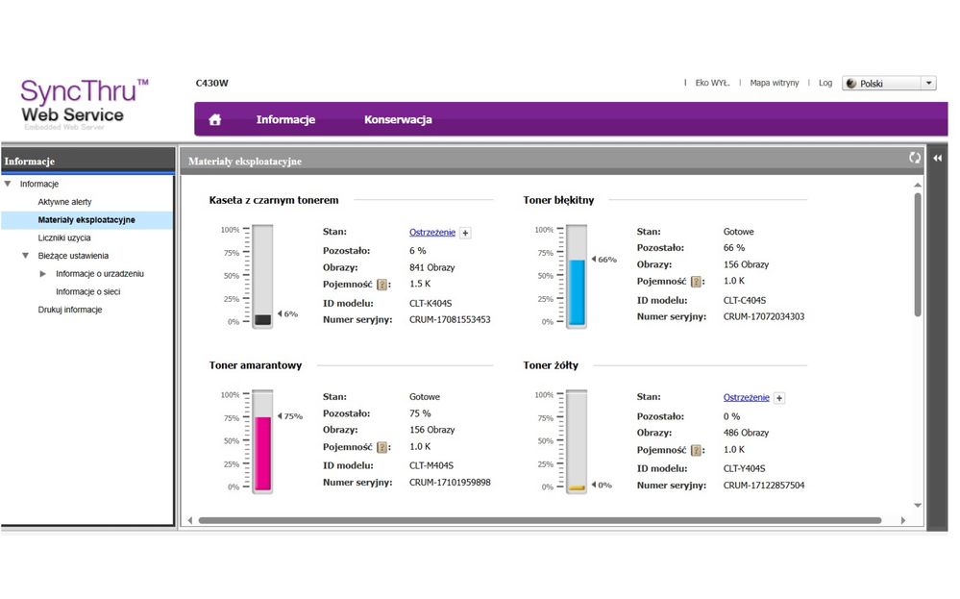Viewport: 960px width, 599px height.
Task: Collapse the Informacje tree node
Action: click(x=8, y=184)
